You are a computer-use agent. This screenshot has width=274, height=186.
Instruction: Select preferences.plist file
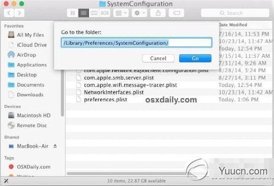tap(105, 99)
